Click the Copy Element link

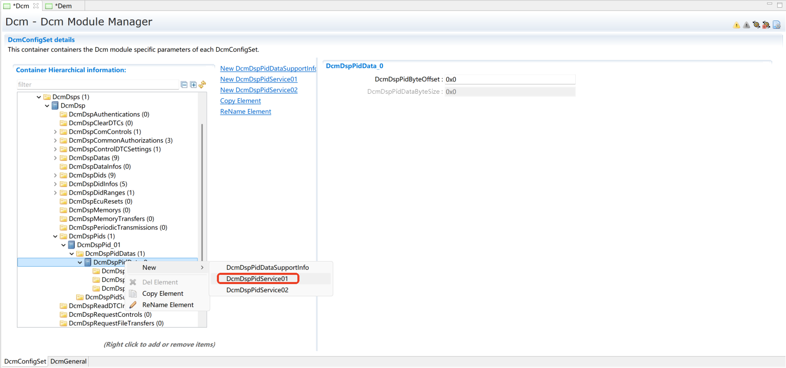point(240,101)
